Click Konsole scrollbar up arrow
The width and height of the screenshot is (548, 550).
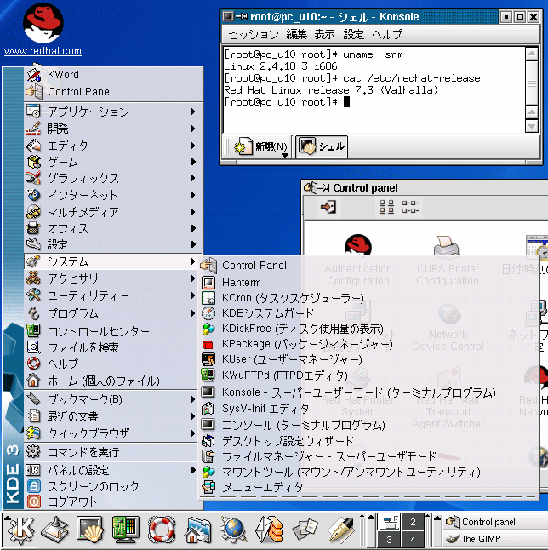(532, 54)
